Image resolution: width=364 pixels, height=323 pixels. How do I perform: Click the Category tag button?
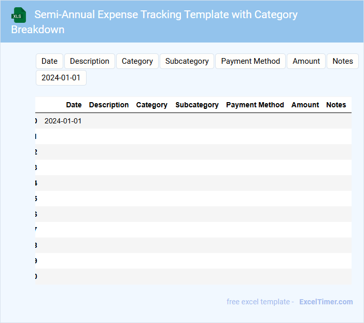137,61
